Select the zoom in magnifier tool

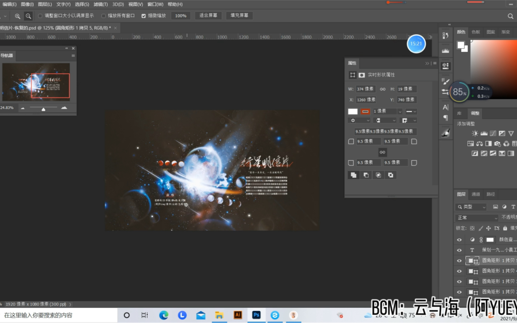(17, 16)
